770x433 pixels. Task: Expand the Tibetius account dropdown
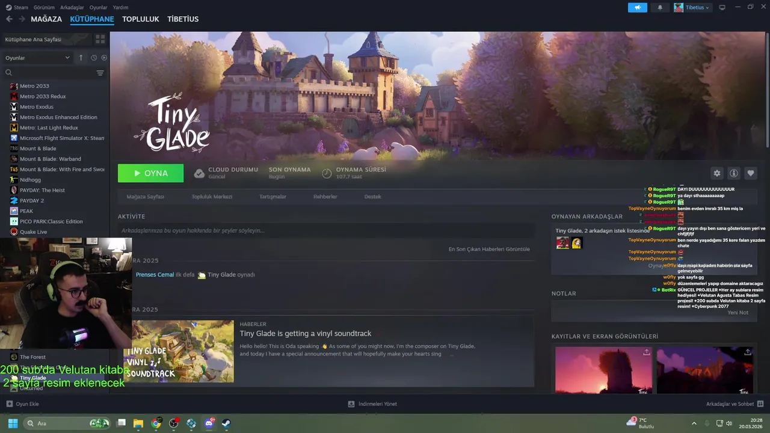point(692,7)
